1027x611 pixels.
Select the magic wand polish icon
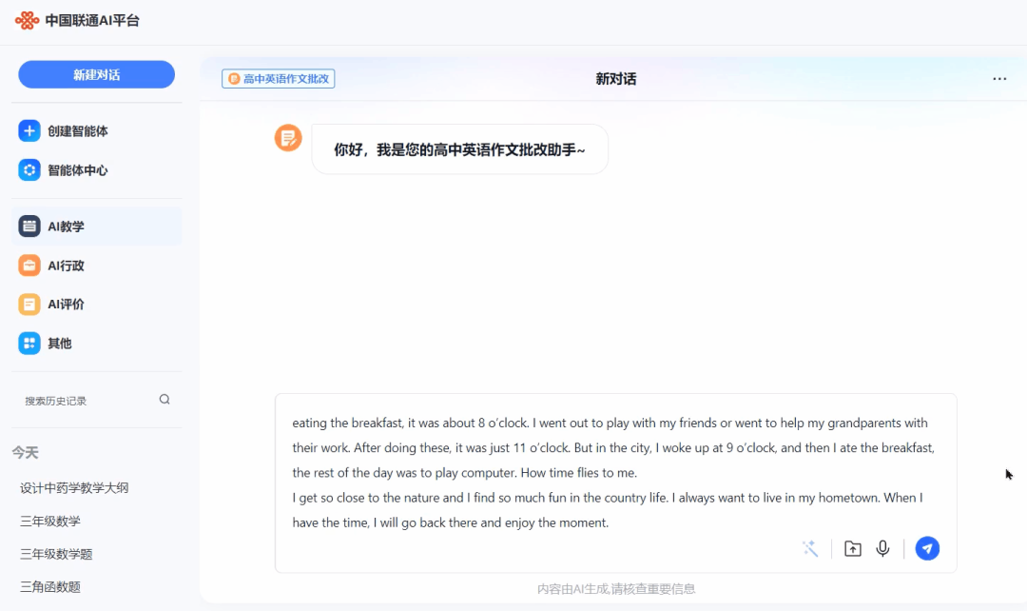(x=809, y=548)
